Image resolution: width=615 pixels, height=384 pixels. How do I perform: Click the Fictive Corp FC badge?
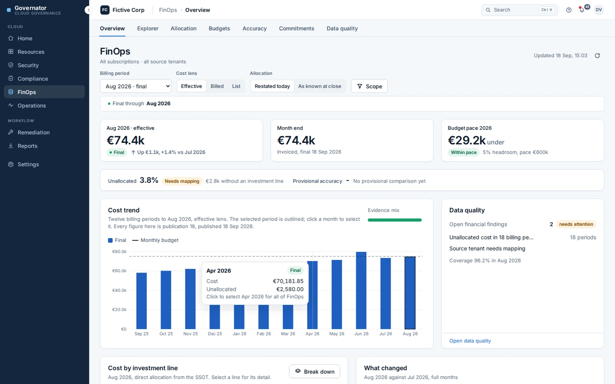(x=105, y=10)
